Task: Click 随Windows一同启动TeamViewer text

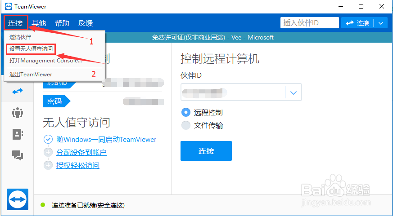Action: pos(106,139)
